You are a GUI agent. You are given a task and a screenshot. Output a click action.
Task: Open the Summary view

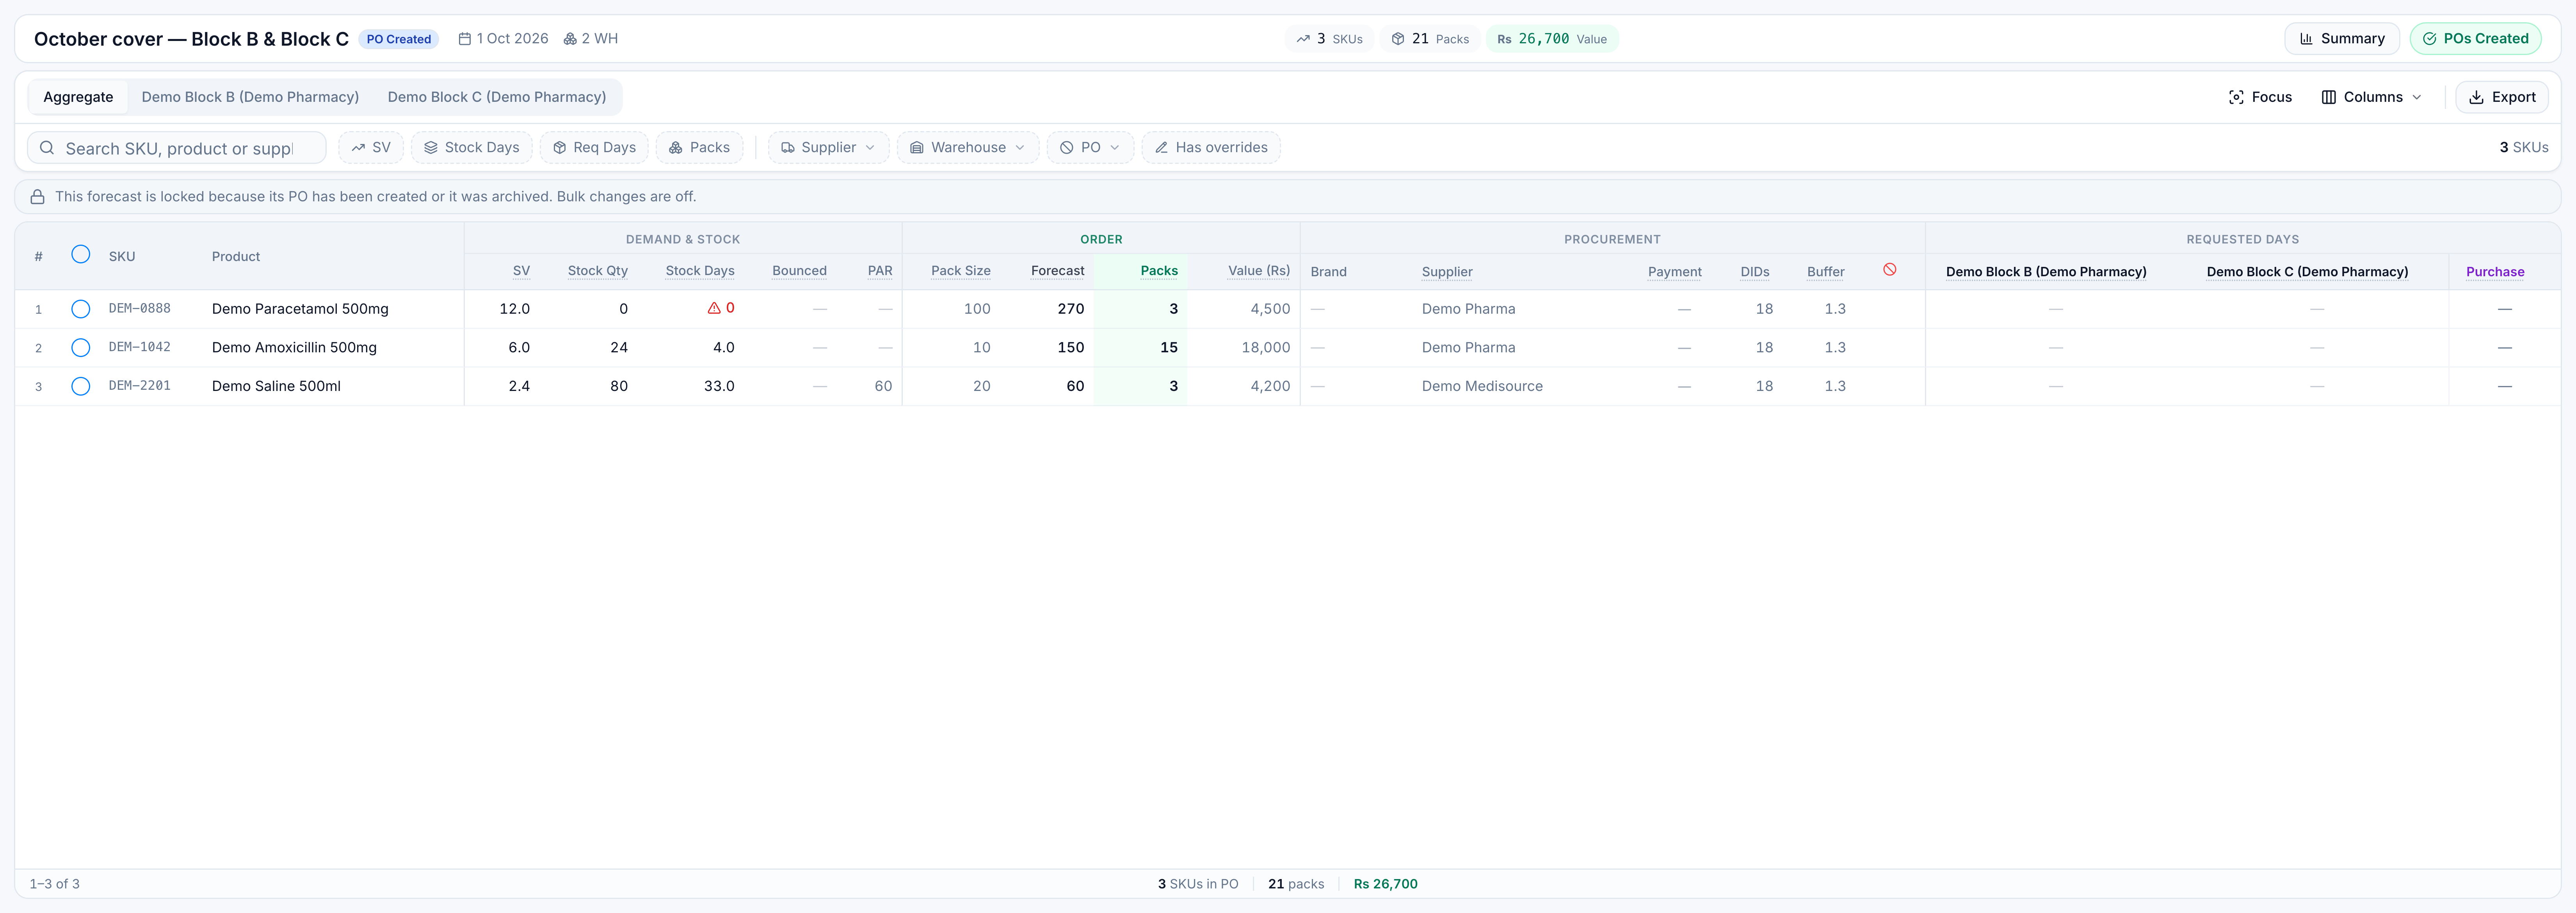coord(2342,39)
